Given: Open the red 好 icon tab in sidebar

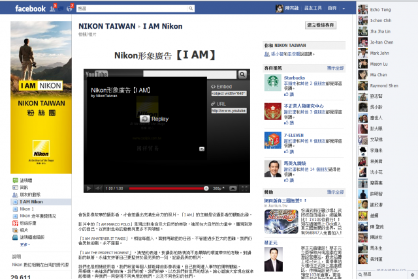Looking at the screenshot, I should (15, 223).
